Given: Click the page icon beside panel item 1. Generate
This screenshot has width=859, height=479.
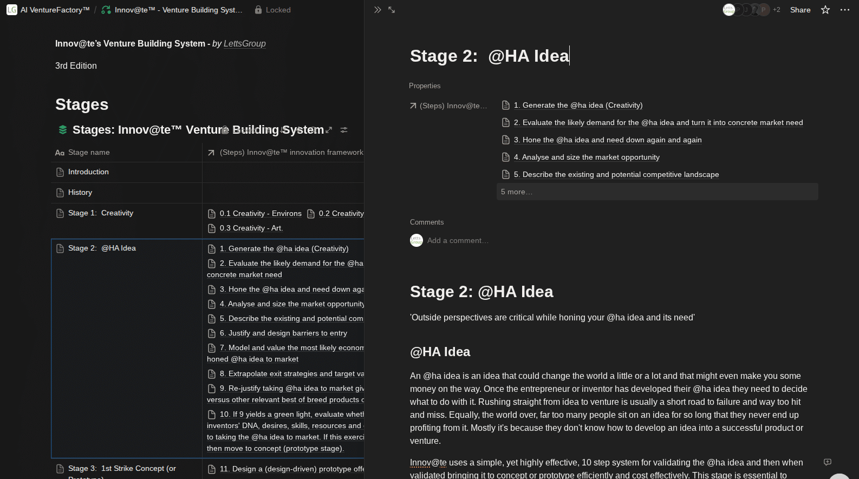Looking at the screenshot, I should 506,106.
